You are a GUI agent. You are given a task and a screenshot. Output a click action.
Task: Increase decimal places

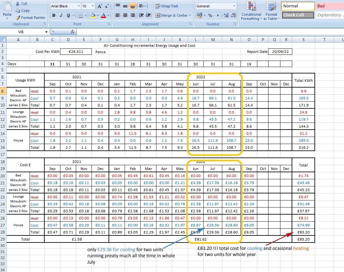226,15
